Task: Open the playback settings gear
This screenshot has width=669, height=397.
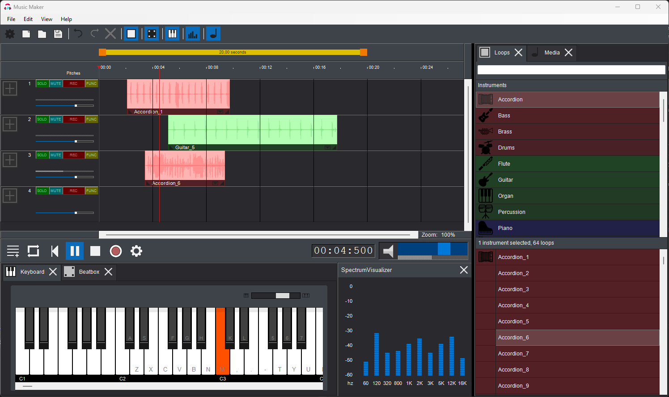Action: (x=136, y=251)
